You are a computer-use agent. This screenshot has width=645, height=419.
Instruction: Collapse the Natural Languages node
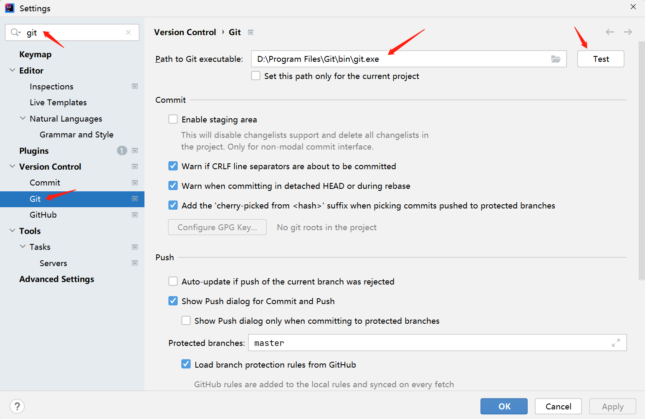coord(23,118)
